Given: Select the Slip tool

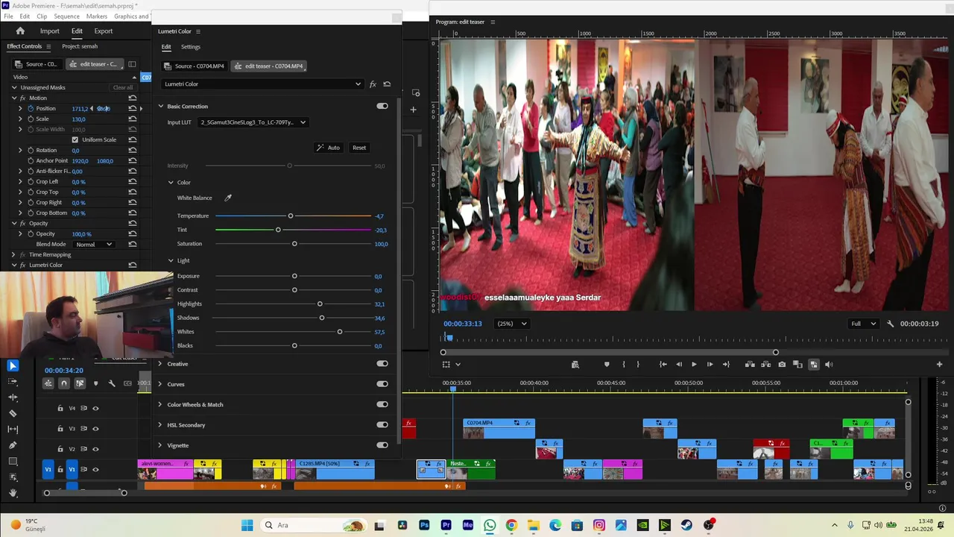Looking at the screenshot, I should pos(13,429).
